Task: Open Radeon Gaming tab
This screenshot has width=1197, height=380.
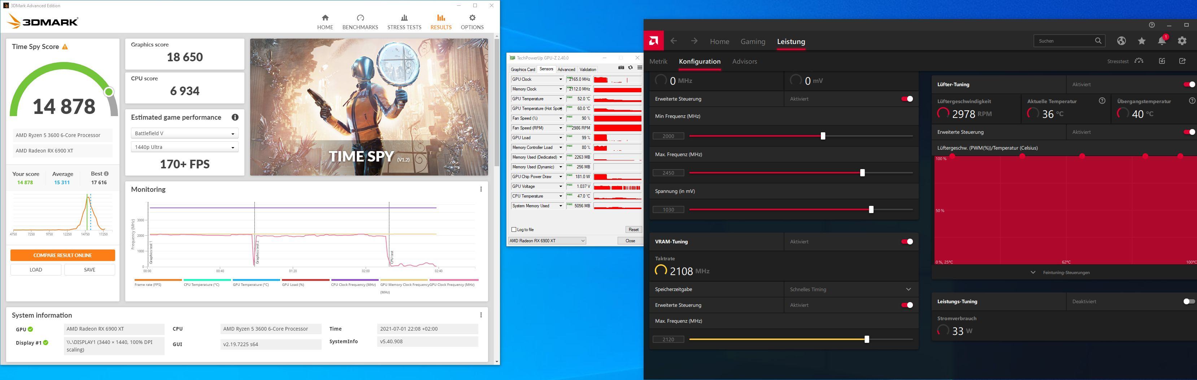Action: click(753, 41)
